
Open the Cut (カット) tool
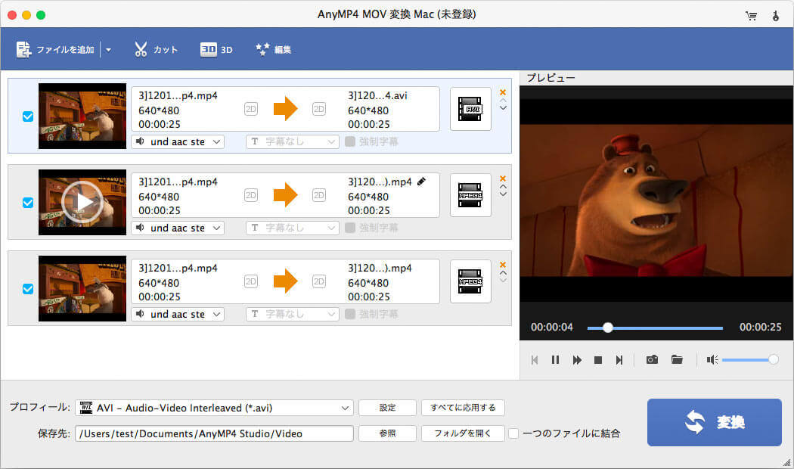click(156, 50)
